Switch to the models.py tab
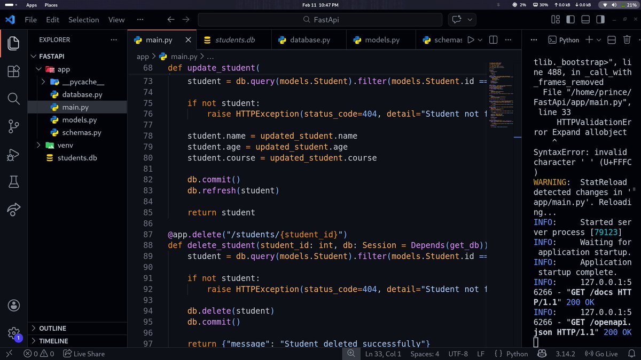Image resolution: width=641 pixels, height=360 pixels. (382, 40)
